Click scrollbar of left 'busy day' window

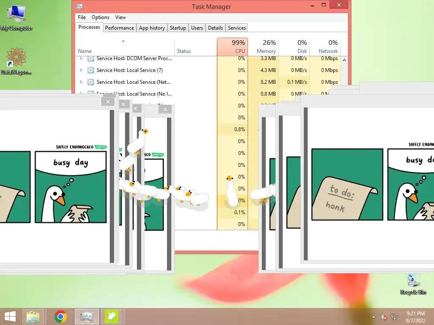point(112,186)
